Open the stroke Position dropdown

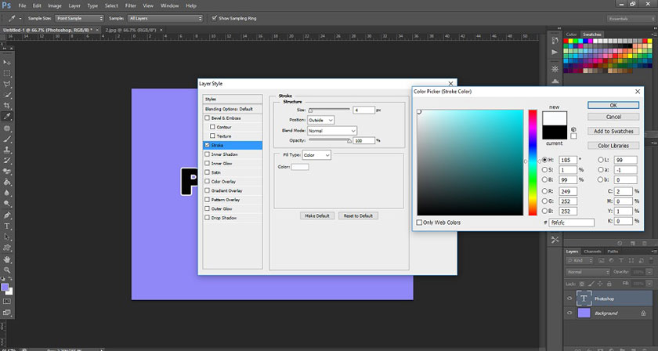(x=321, y=120)
